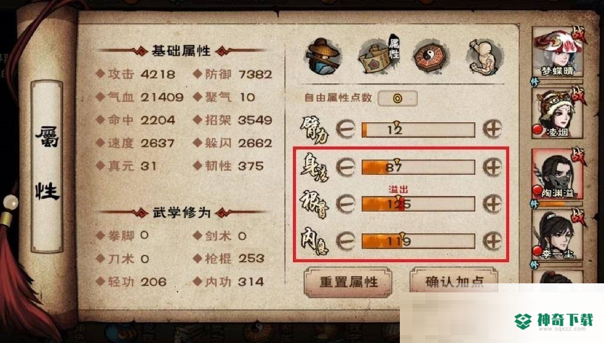Increase 根骨 with the plus button
Image resolution: width=604 pixels, height=343 pixels.
click(x=492, y=204)
